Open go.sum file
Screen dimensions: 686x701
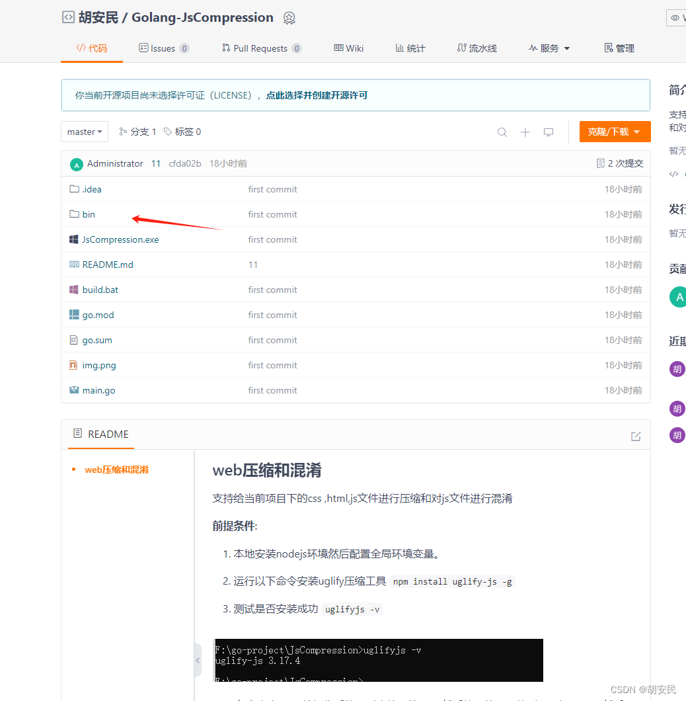pyautogui.click(x=97, y=340)
